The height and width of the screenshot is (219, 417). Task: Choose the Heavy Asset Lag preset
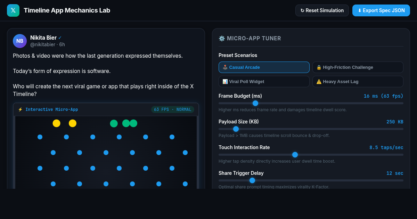pos(358,82)
